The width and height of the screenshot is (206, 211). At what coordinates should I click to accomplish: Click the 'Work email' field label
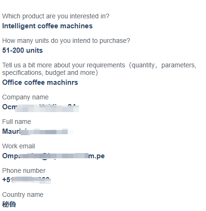click(18, 146)
